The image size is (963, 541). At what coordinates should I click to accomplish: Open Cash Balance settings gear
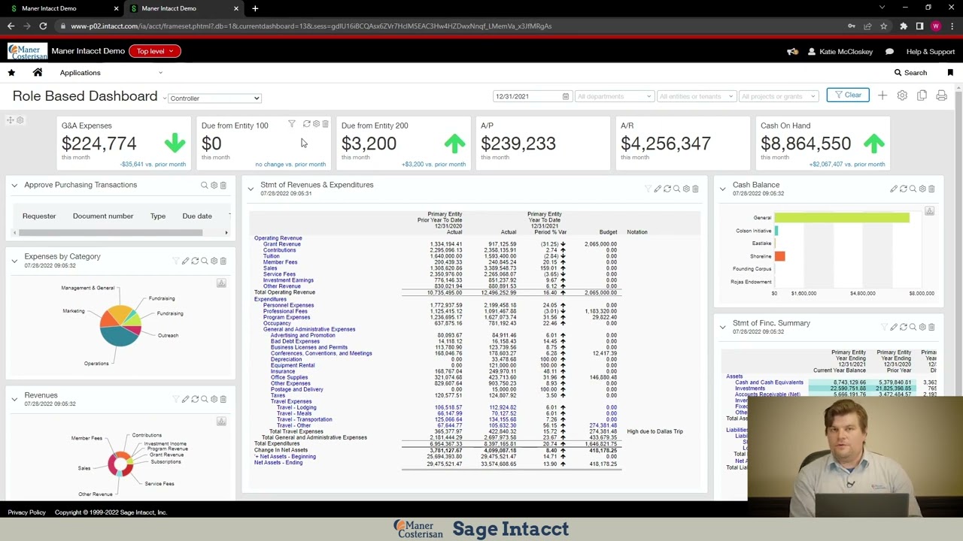922,189
